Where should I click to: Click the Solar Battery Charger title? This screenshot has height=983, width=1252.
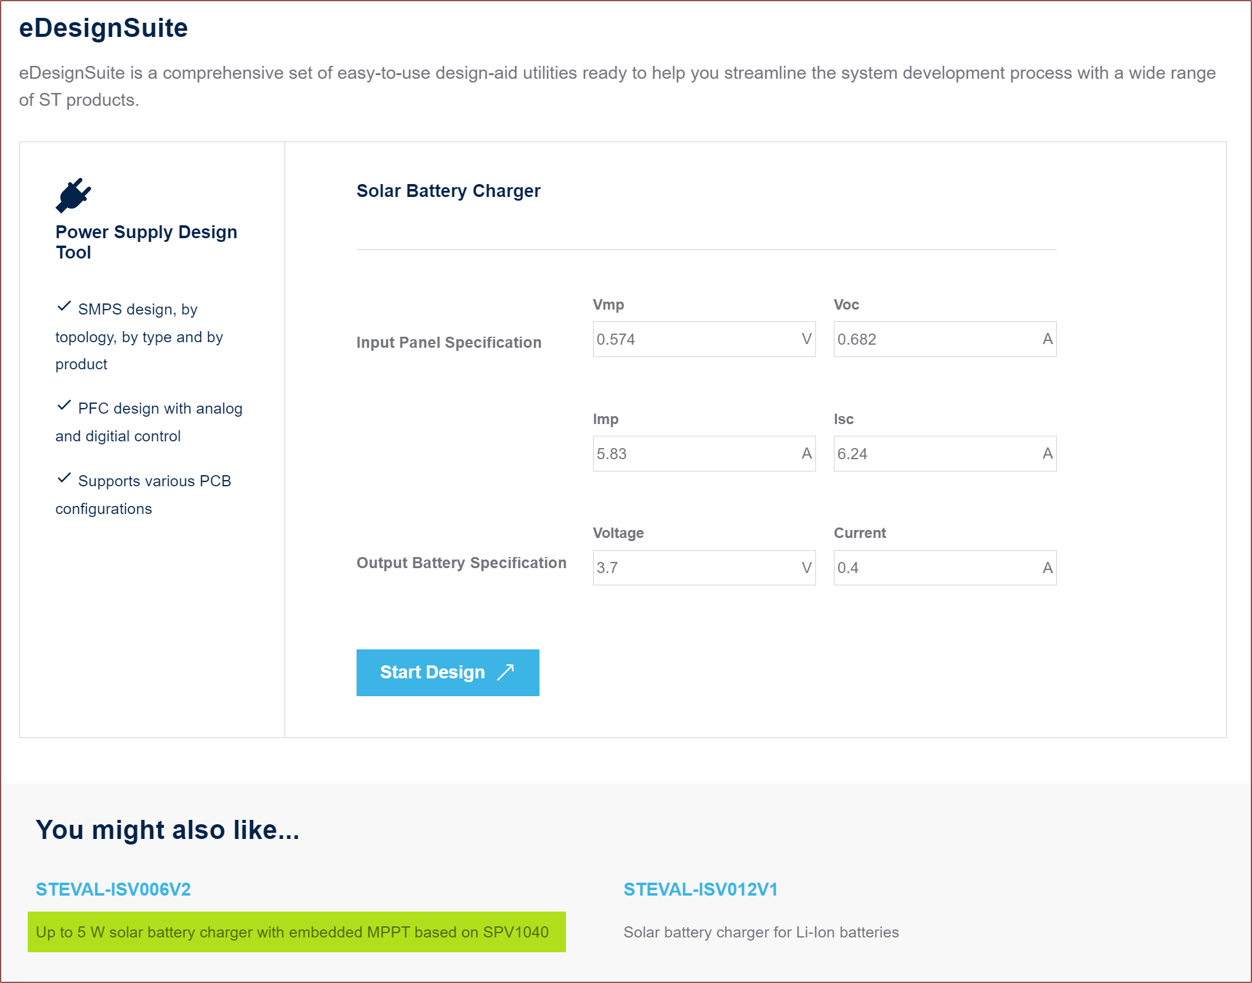pos(448,191)
